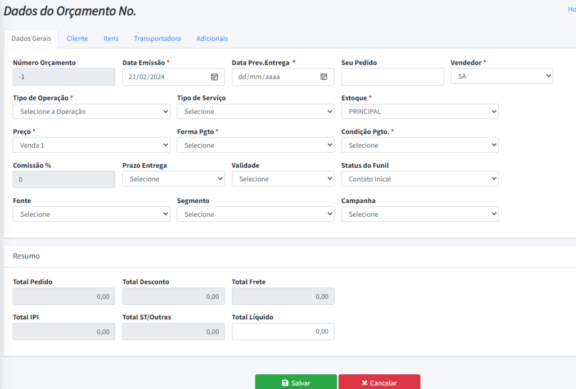Viewport: 576px width, 389px height.
Task: Click the Resumo section header text
Action: click(26, 256)
